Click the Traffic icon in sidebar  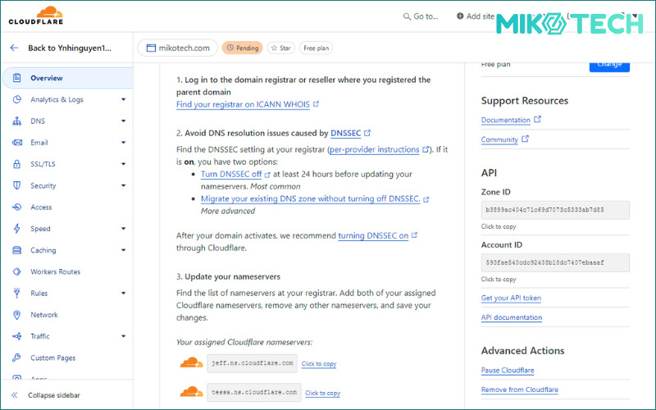[x=16, y=336]
